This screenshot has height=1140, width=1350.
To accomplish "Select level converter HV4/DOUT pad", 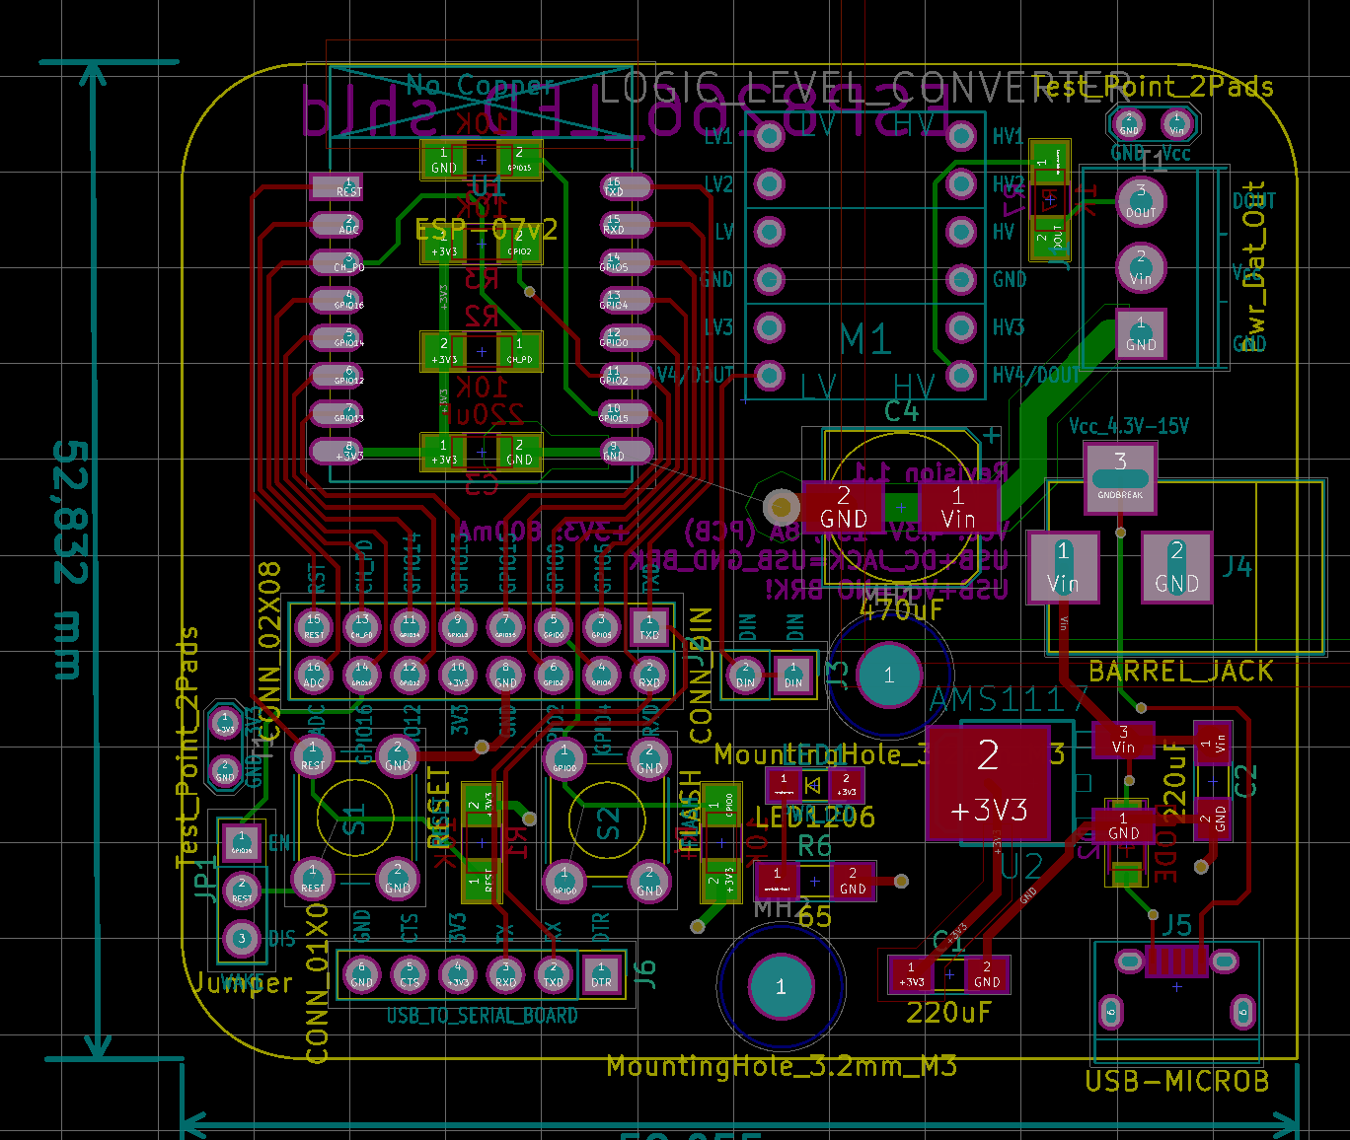I will 961,375.
